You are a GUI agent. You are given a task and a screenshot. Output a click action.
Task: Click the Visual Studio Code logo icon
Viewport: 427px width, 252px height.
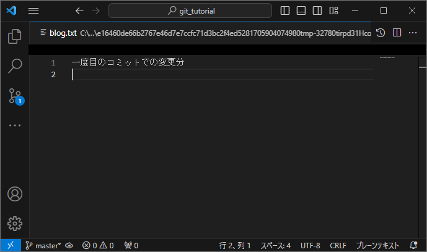tap(11, 10)
